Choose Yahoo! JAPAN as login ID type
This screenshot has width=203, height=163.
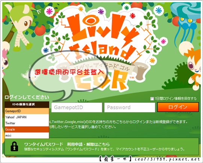pos(27,117)
